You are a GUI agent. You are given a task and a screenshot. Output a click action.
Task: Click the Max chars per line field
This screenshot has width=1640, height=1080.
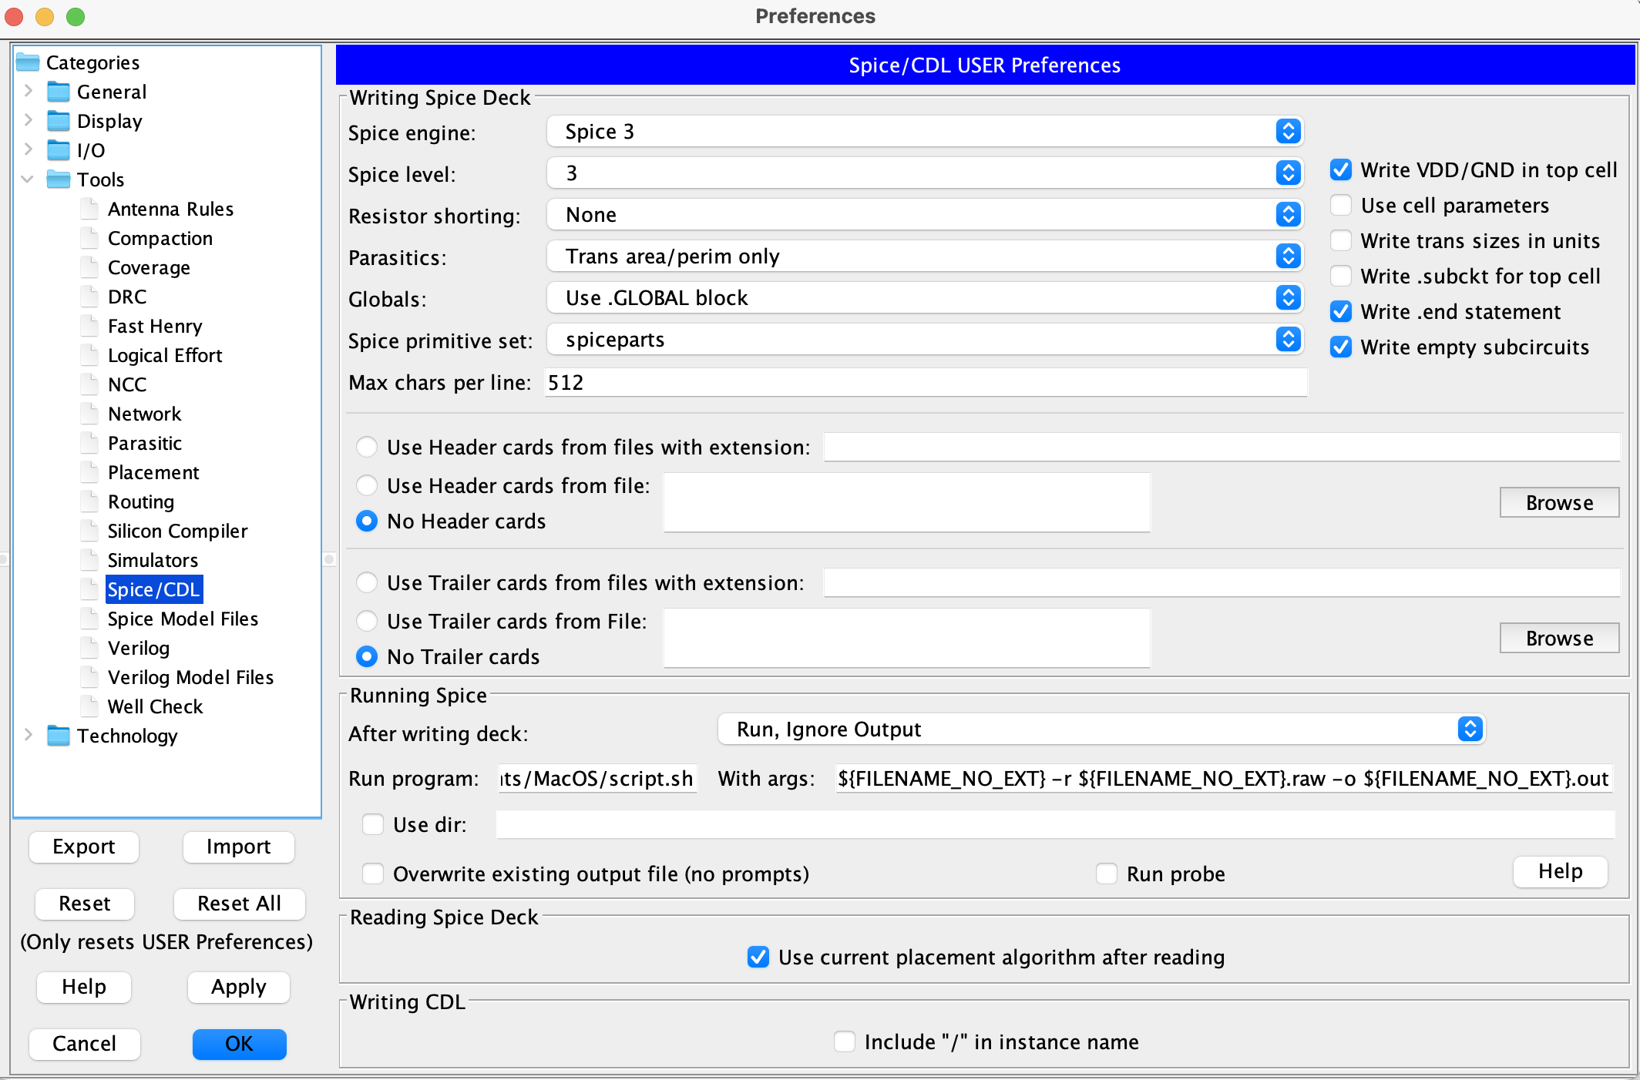click(x=925, y=383)
